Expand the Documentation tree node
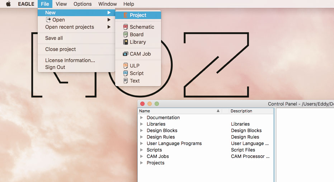 141,117
